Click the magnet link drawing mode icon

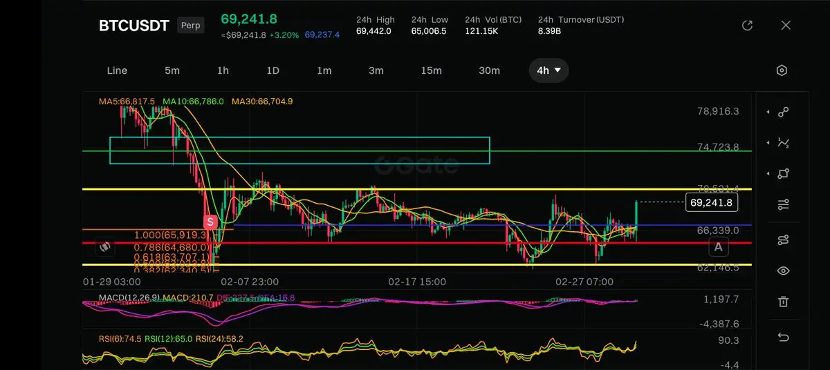pyautogui.click(x=783, y=240)
